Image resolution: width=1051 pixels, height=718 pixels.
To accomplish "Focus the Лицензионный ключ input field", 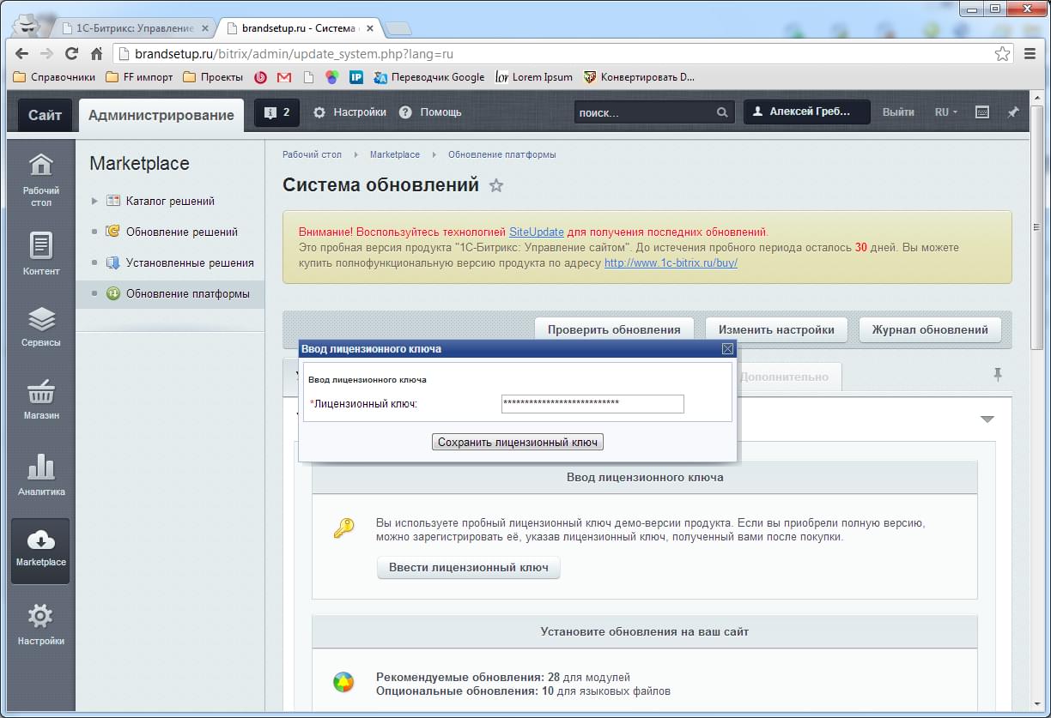I will point(592,404).
